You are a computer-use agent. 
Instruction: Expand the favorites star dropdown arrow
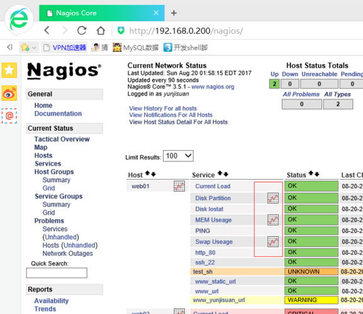(34, 48)
